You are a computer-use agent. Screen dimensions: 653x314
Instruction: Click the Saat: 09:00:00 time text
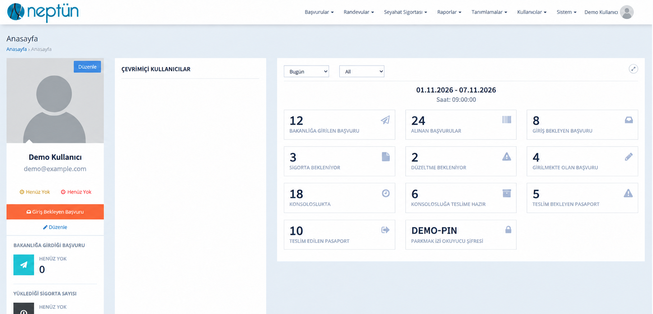[x=456, y=100]
